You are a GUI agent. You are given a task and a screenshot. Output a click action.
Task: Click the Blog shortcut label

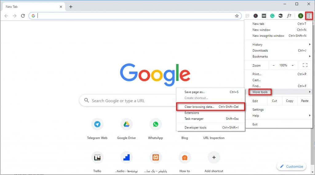tap(185, 138)
